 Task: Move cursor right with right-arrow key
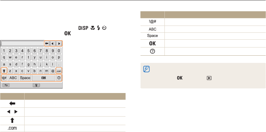pos(59,43)
